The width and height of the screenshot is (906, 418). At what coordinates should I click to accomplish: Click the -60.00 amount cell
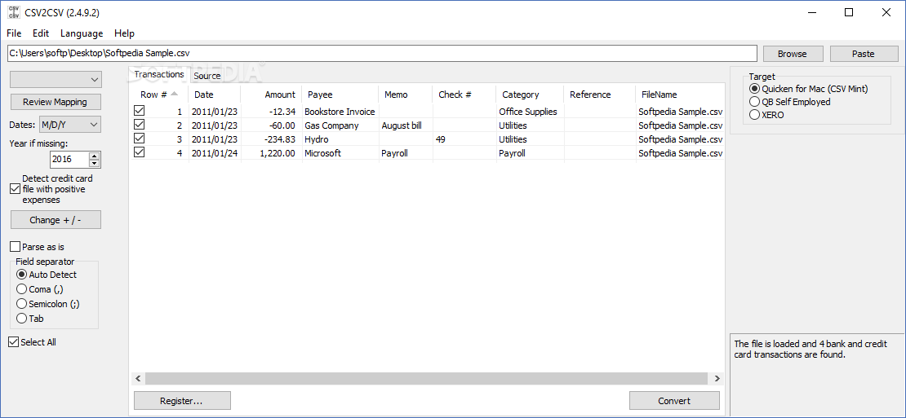(x=271, y=125)
